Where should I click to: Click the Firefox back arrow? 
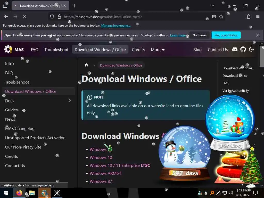point(6,16)
